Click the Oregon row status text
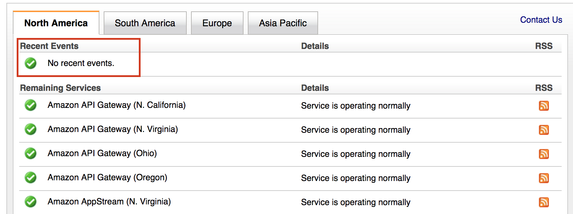 coord(355,178)
